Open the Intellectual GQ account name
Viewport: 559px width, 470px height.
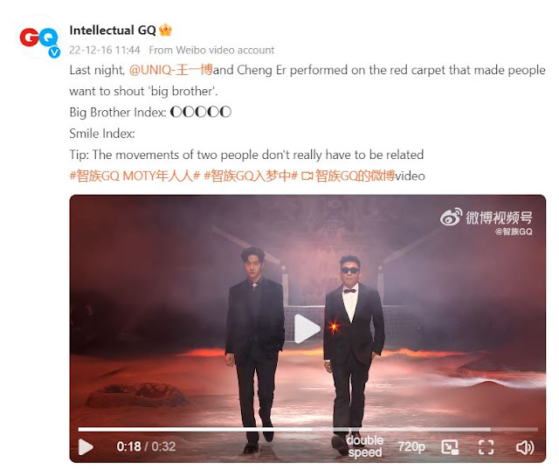point(113,31)
